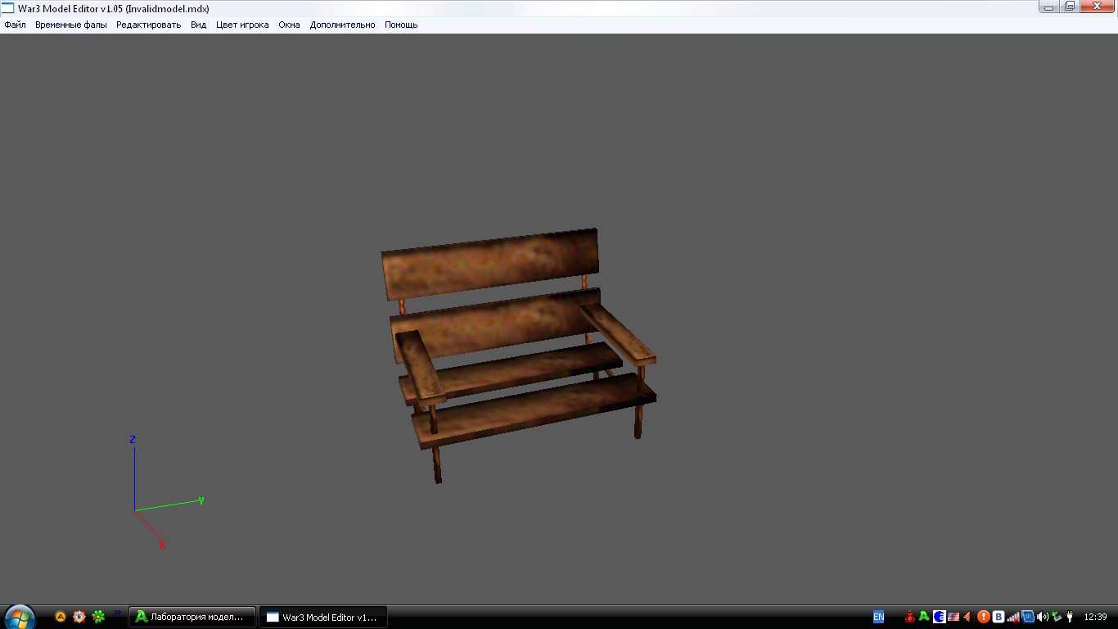
Task: Open the blue monitor tray icon
Action: pyautogui.click(x=1028, y=617)
